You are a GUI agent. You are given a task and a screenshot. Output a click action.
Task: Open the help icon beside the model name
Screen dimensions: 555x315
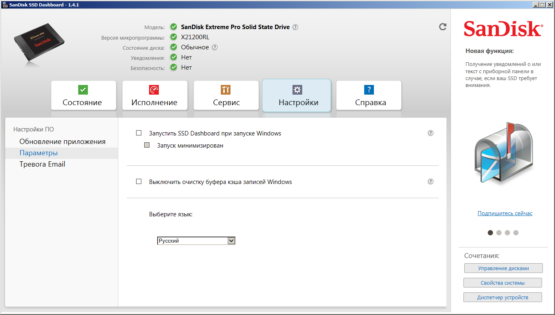pyautogui.click(x=296, y=27)
